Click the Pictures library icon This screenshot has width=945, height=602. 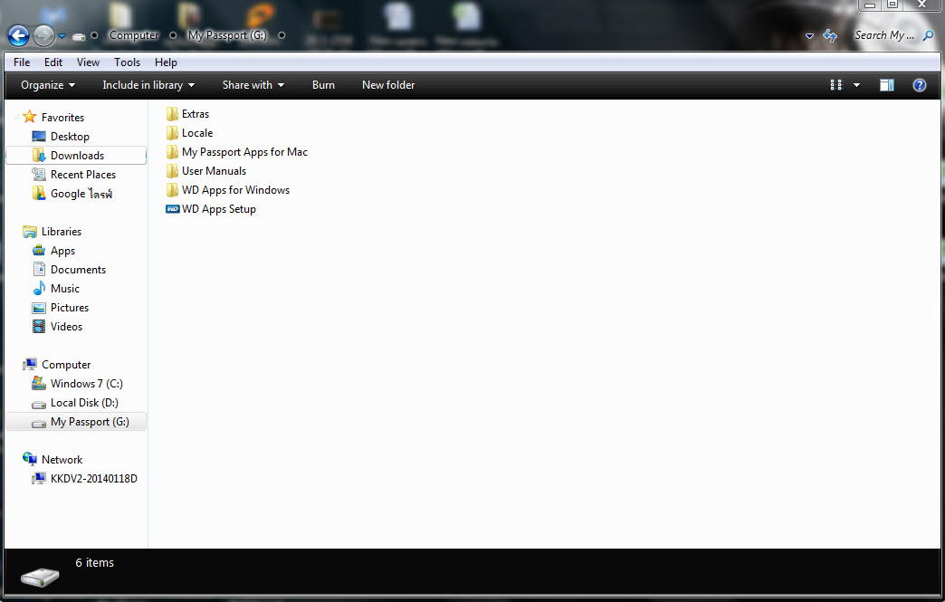[39, 308]
